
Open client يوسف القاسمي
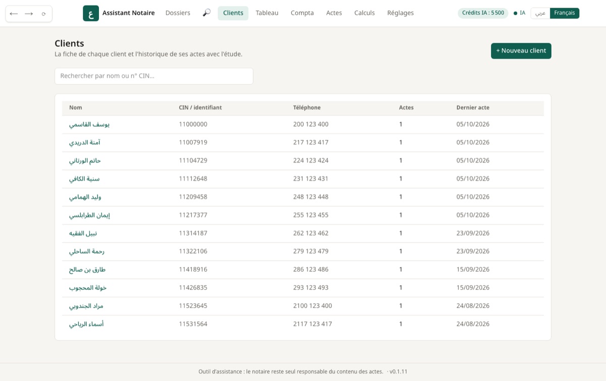(x=89, y=124)
